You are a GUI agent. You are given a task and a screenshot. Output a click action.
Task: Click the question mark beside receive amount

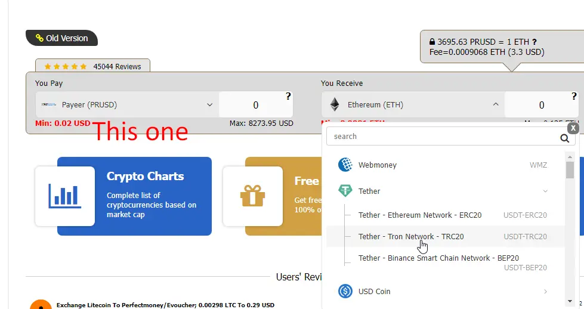pyautogui.click(x=574, y=96)
